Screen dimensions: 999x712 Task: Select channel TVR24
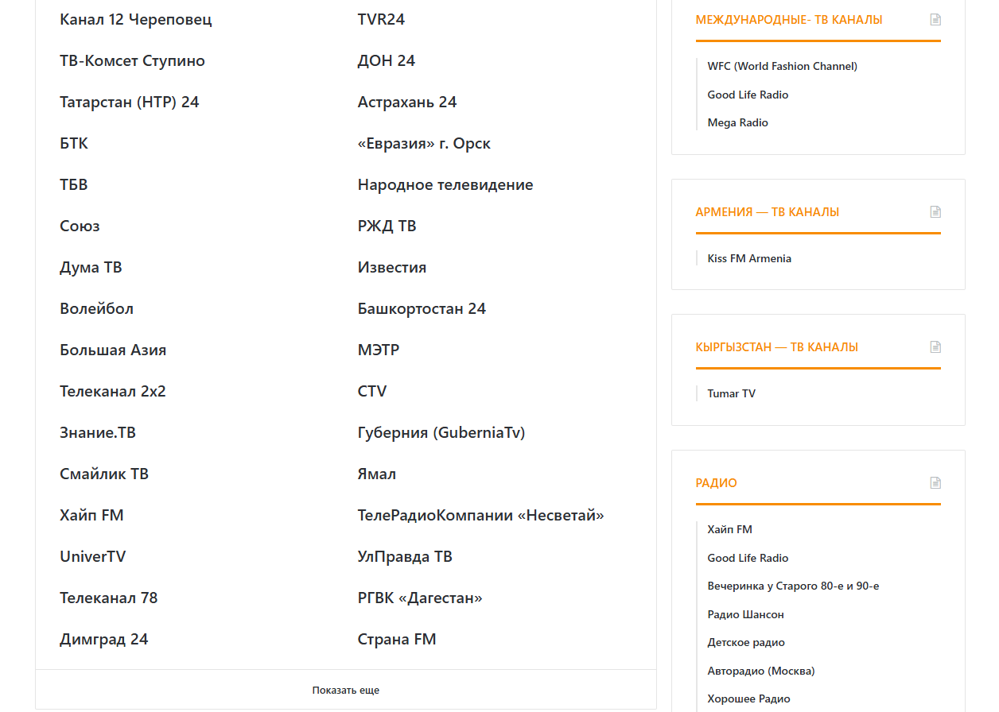(x=381, y=19)
